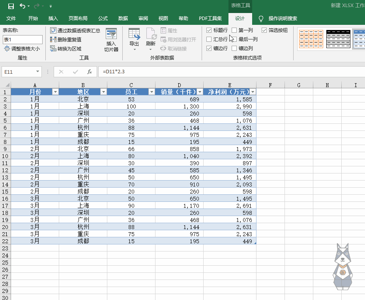
Task: Select column header A
Action: point(35,85)
